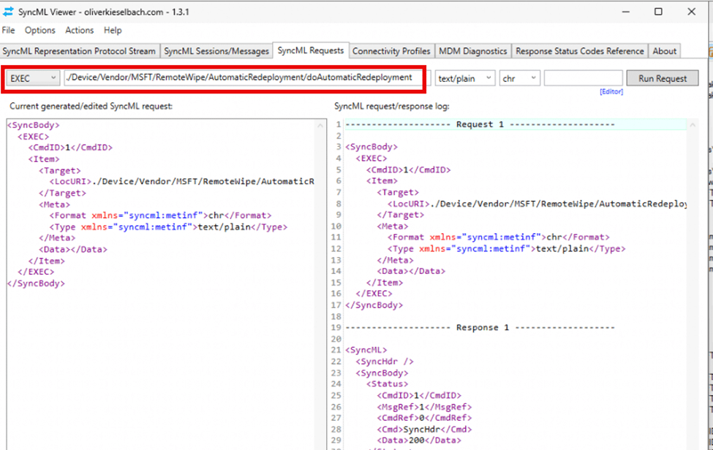The image size is (713, 450).
Task: Click the Run Request button
Action: click(x=662, y=78)
